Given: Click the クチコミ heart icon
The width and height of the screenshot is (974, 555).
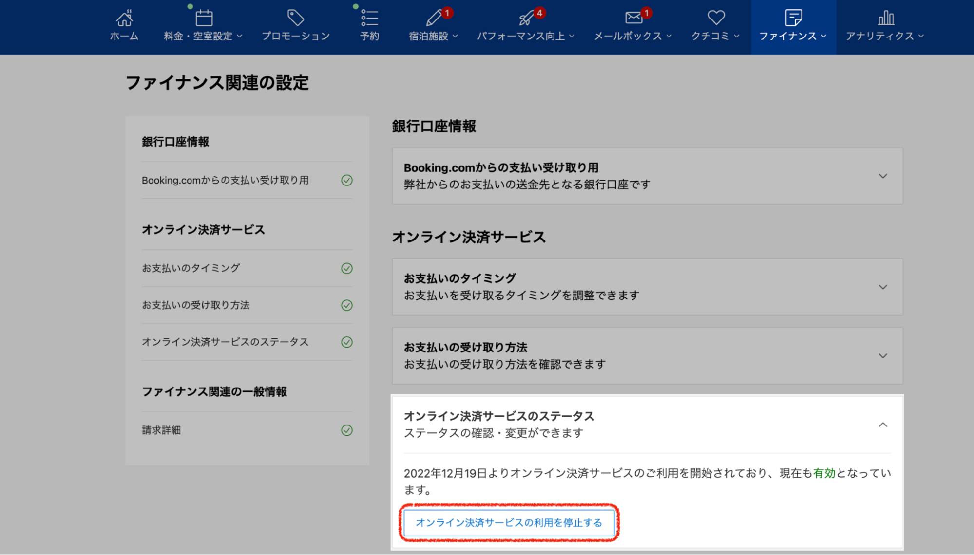Looking at the screenshot, I should pyautogui.click(x=716, y=18).
